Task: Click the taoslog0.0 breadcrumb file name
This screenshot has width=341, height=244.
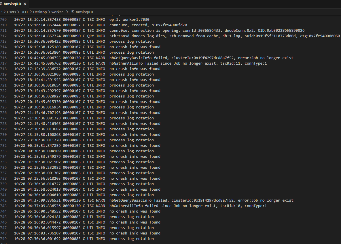Action: coord(84,12)
